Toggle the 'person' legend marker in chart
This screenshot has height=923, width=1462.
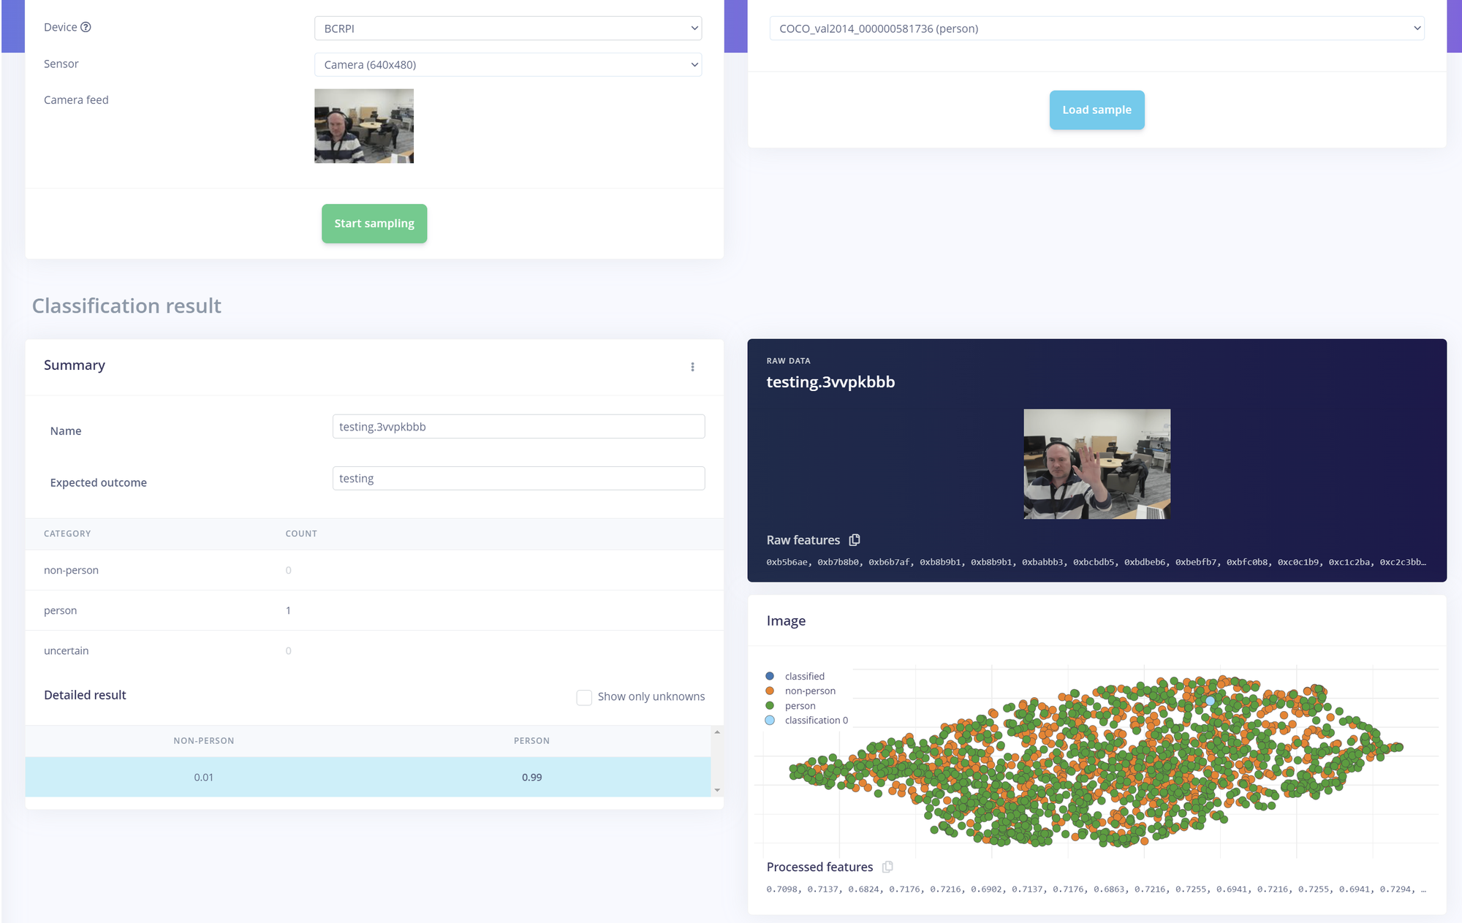coord(770,706)
